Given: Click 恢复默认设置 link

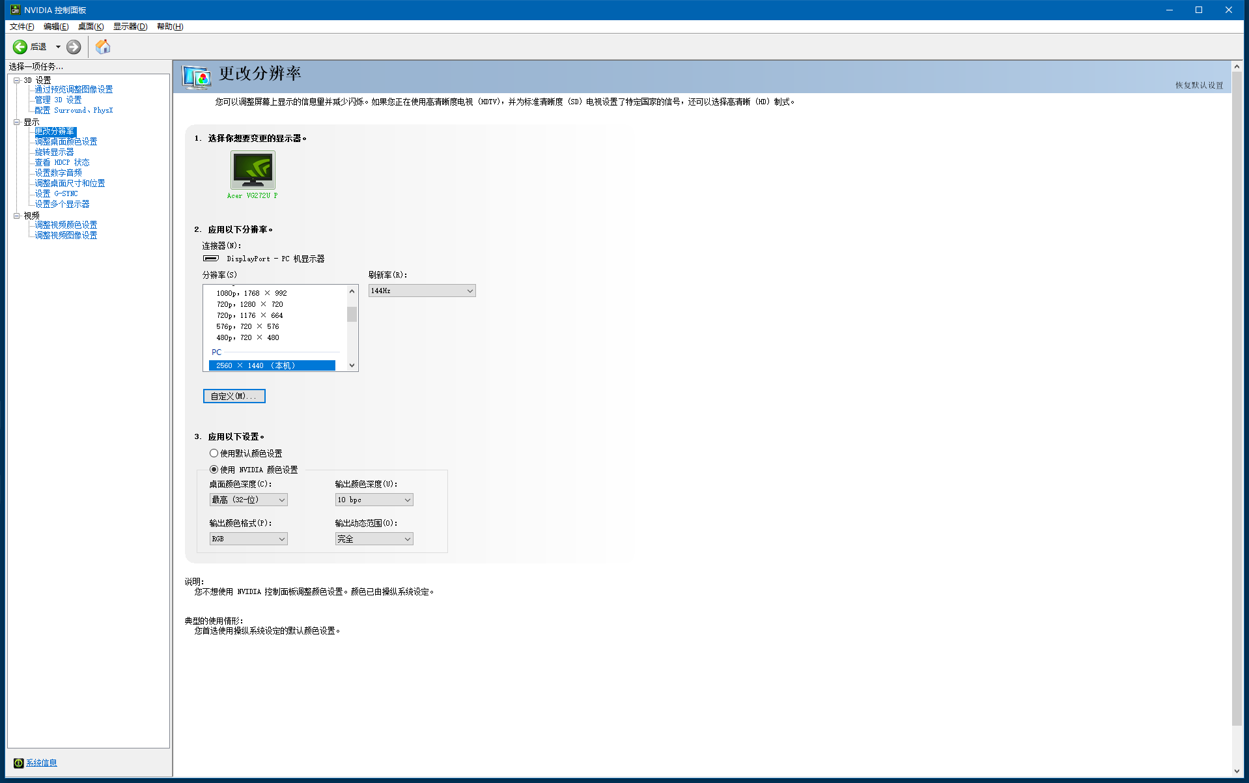Looking at the screenshot, I should (x=1199, y=85).
